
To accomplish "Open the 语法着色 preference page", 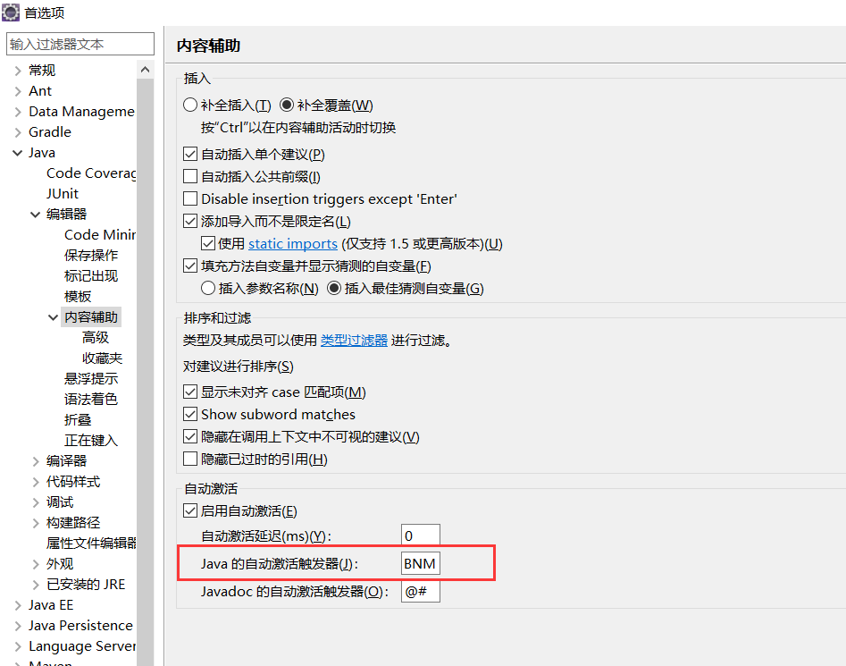I will pyautogui.click(x=91, y=399).
